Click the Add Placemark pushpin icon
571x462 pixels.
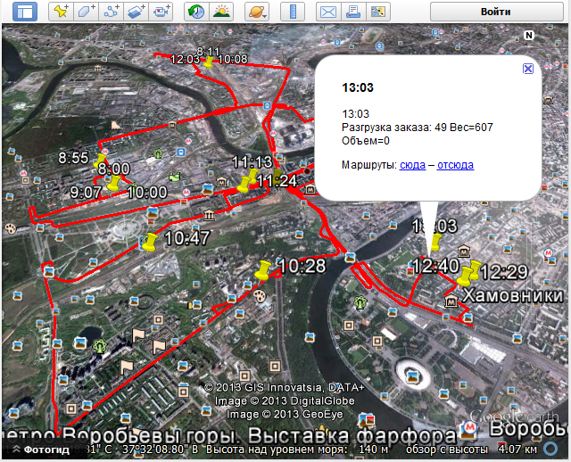click(x=61, y=12)
